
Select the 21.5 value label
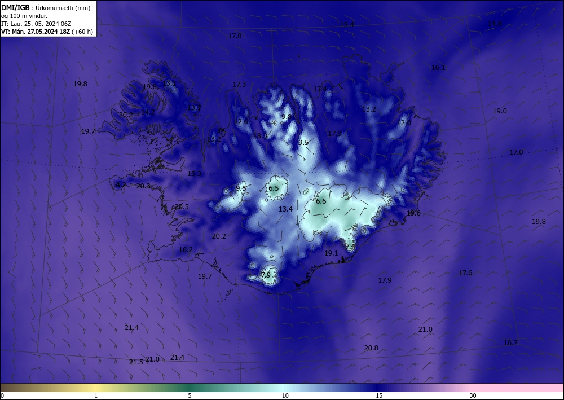(136, 362)
